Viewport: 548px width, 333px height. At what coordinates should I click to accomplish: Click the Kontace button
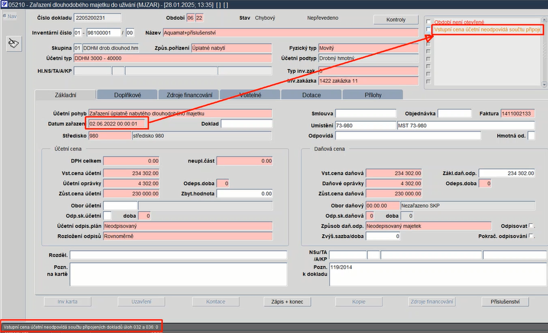pos(216,302)
